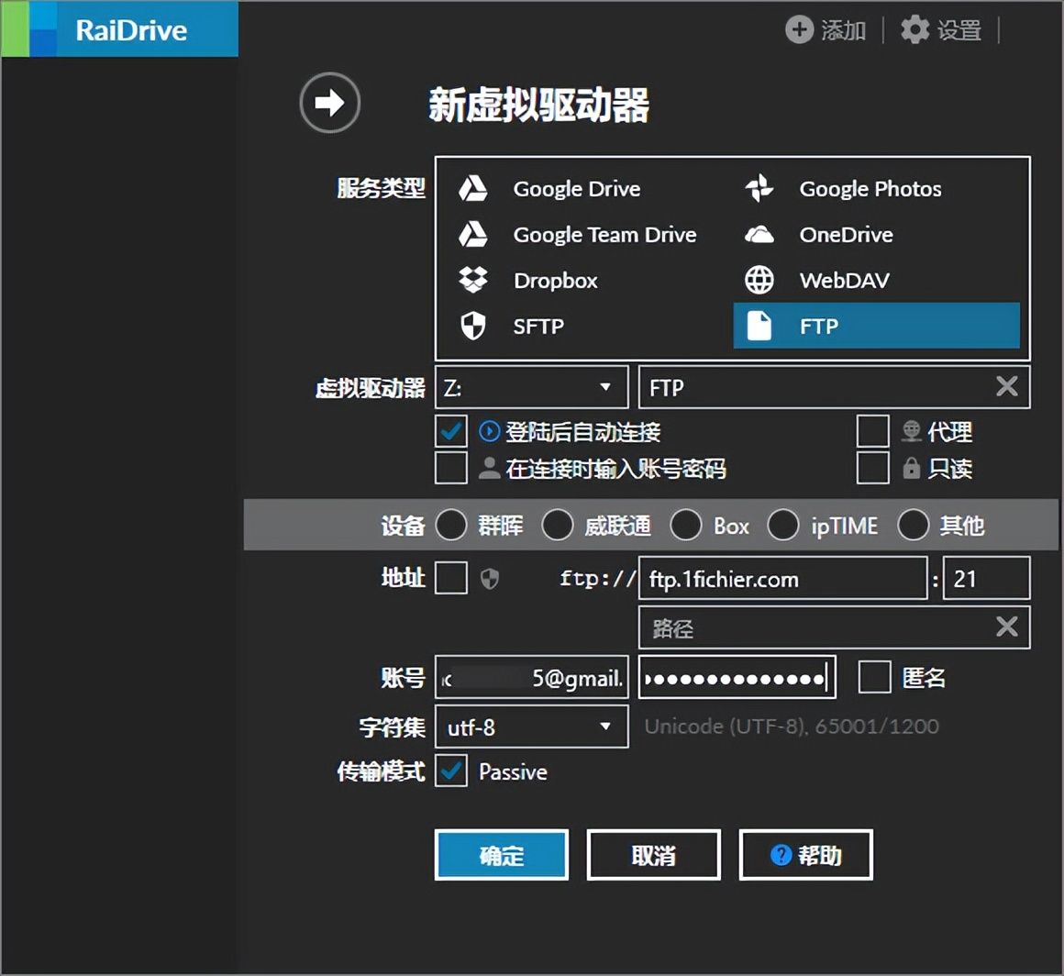The width and height of the screenshot is (1064, 976).
Task: Click the account (账号) email field
Action: click(x=531, y=677)
